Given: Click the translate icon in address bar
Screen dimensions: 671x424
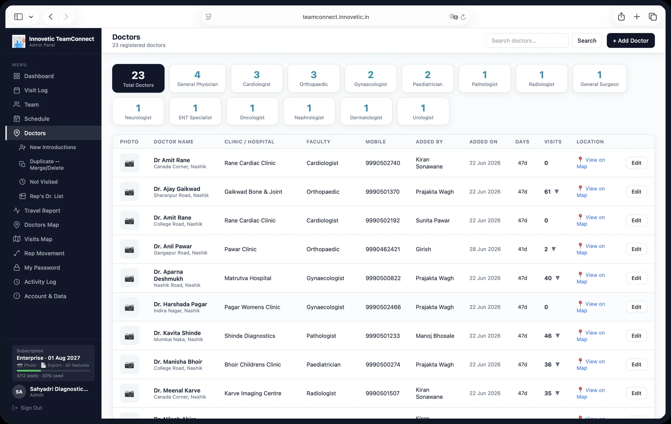Looking at the screenshot, I should 454,17.
